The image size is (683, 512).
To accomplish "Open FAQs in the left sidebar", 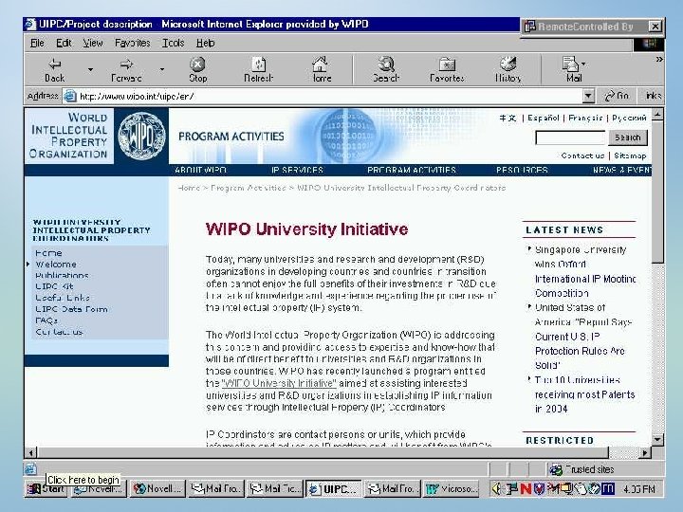I will (46, 320).
